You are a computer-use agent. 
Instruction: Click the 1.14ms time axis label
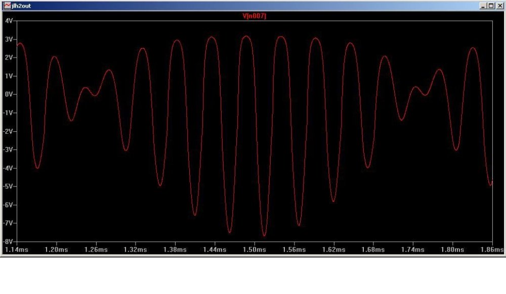(x=15, y=250)
